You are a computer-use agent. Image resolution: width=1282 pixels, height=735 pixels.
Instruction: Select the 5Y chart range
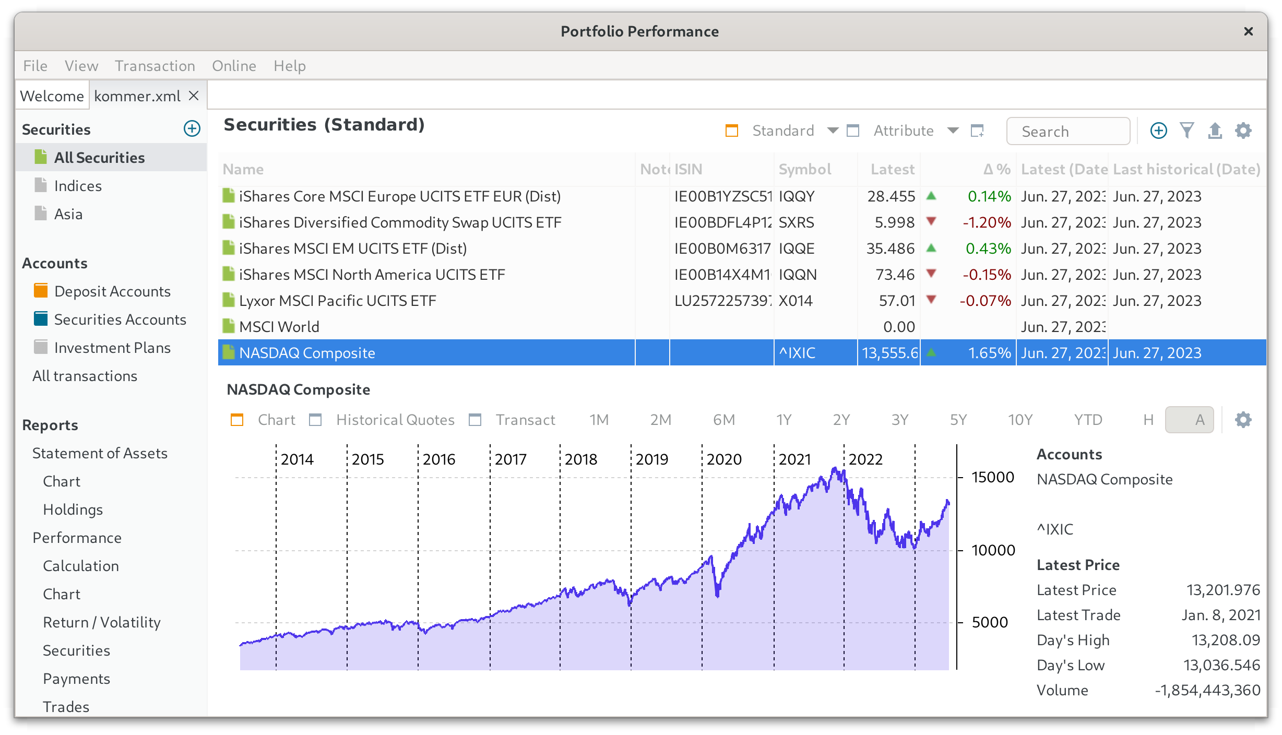click(958, 420)
